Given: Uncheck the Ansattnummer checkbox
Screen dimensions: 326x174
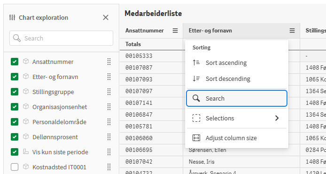Looking at the screenshot, I should pyautogui.click(x=15, y=62).
